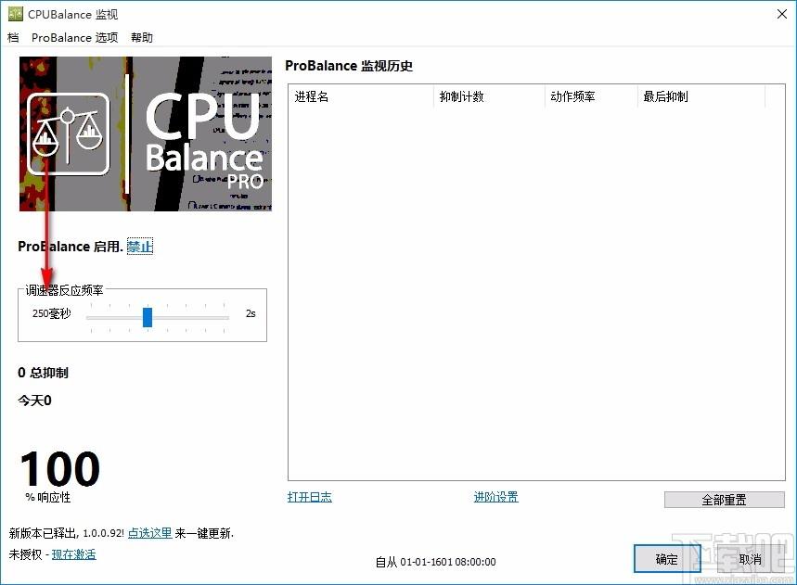Click the 全部重置 reset all button

tap(725, 500)
